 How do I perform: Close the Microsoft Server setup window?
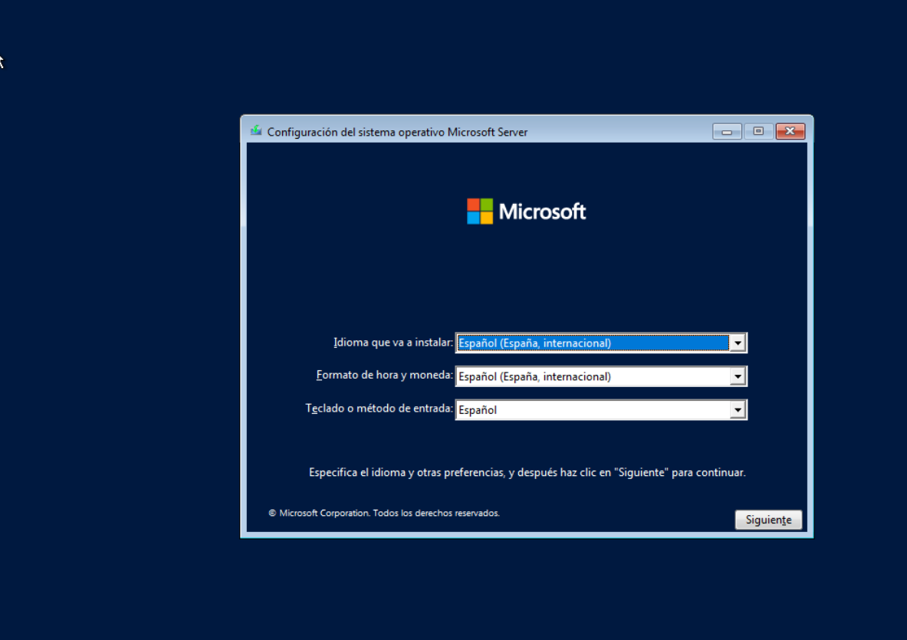coord(790,132)
